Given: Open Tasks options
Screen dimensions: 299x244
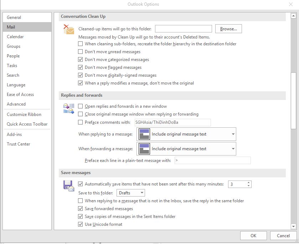Looking at the screenshot, I should click(x=27, y=66).
